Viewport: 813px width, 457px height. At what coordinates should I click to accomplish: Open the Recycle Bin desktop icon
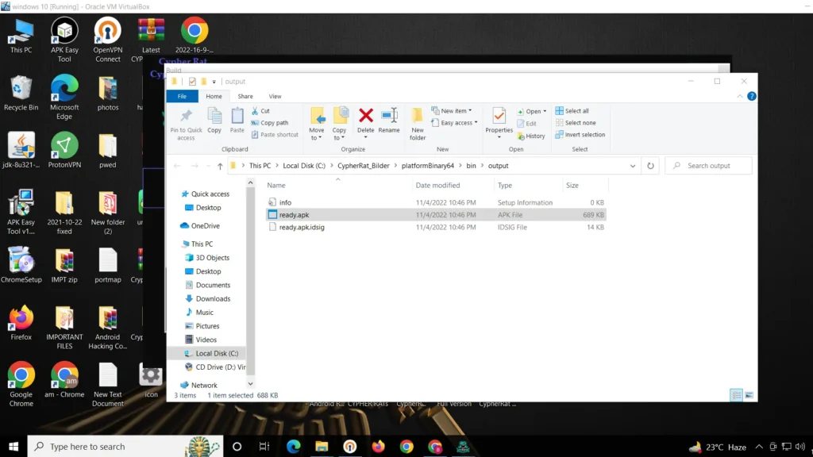[x=21, y=94]
